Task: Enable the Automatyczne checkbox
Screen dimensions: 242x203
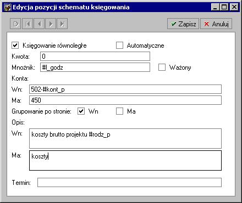Action: (x=119, y=46)
